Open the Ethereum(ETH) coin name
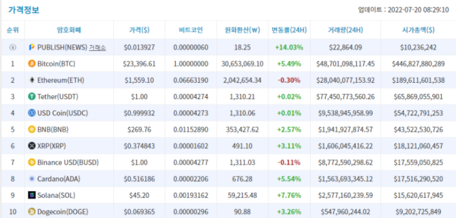 [x=61, y=80]
